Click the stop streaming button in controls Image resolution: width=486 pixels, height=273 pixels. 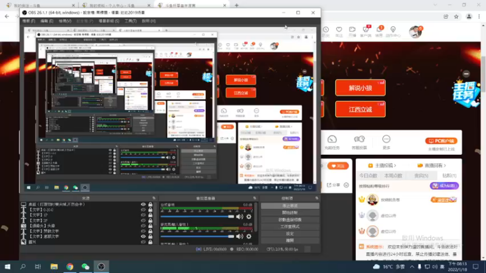[290, 206]
